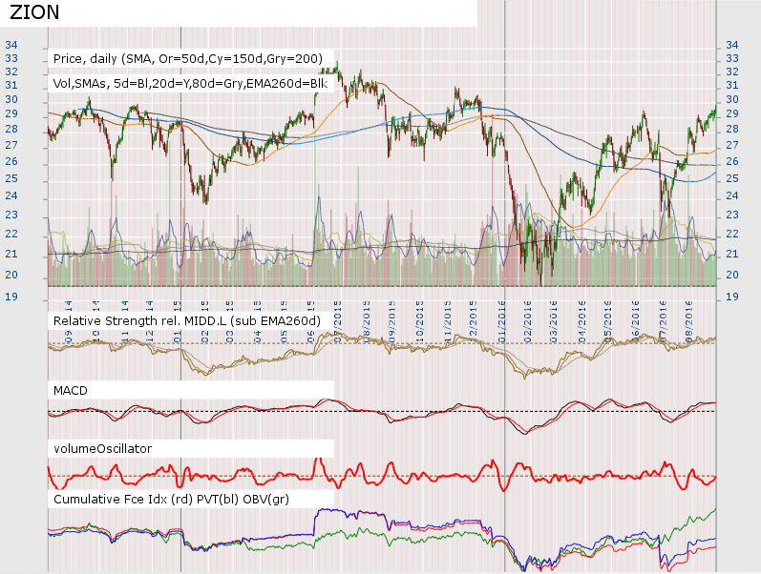
Task: Click the 07/2016 date axis label
Action: (x=663, y=322)
